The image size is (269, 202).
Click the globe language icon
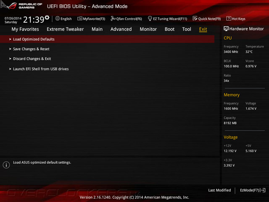click(x=58, y=19)
